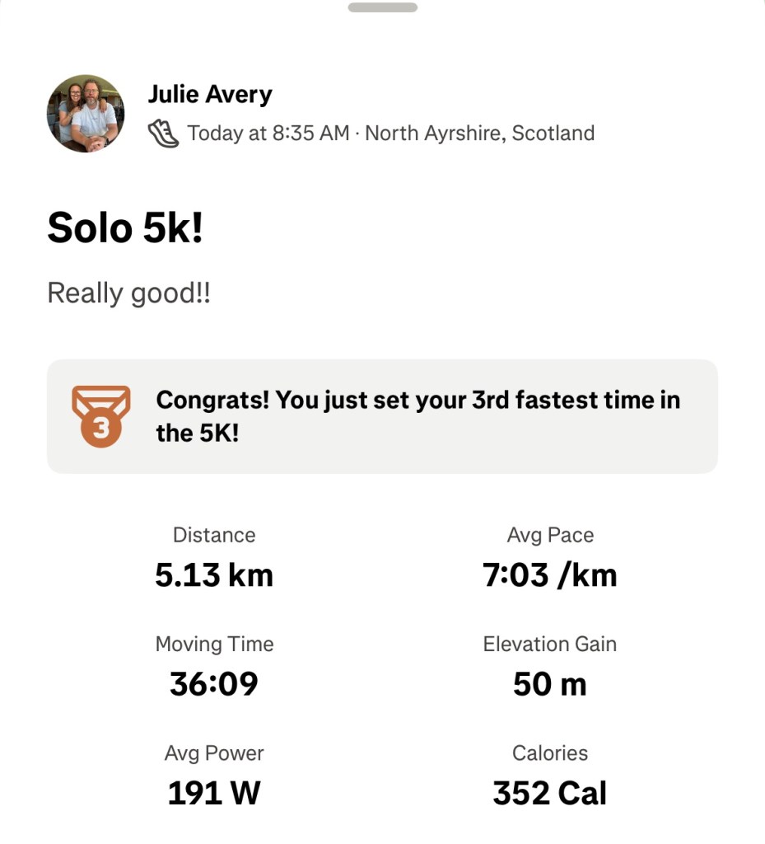Tap the Really good!! description text
This screenshot has width=765, height=844.
pos(129,293)
